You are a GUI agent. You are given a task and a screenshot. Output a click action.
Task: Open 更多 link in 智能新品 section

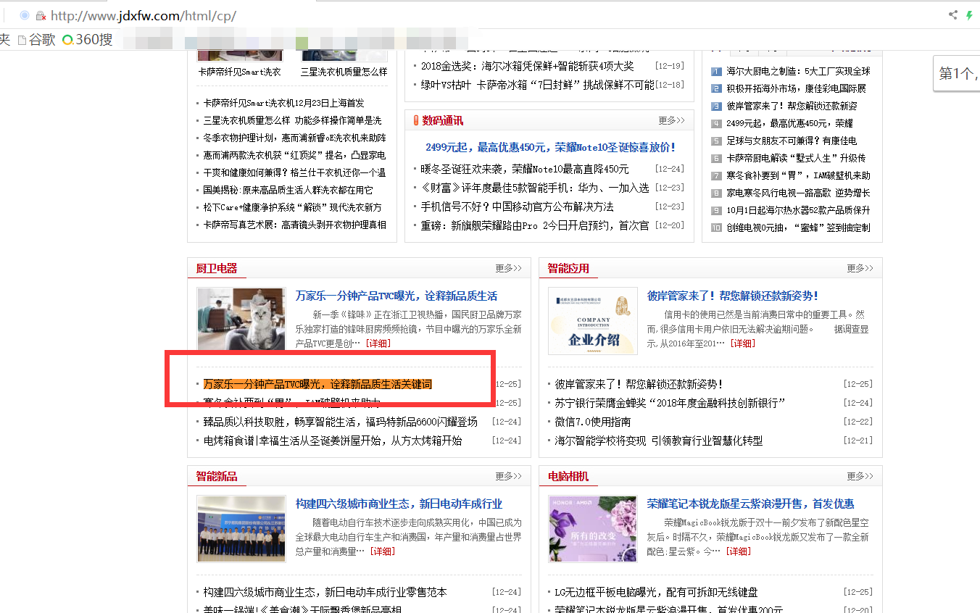508,476
